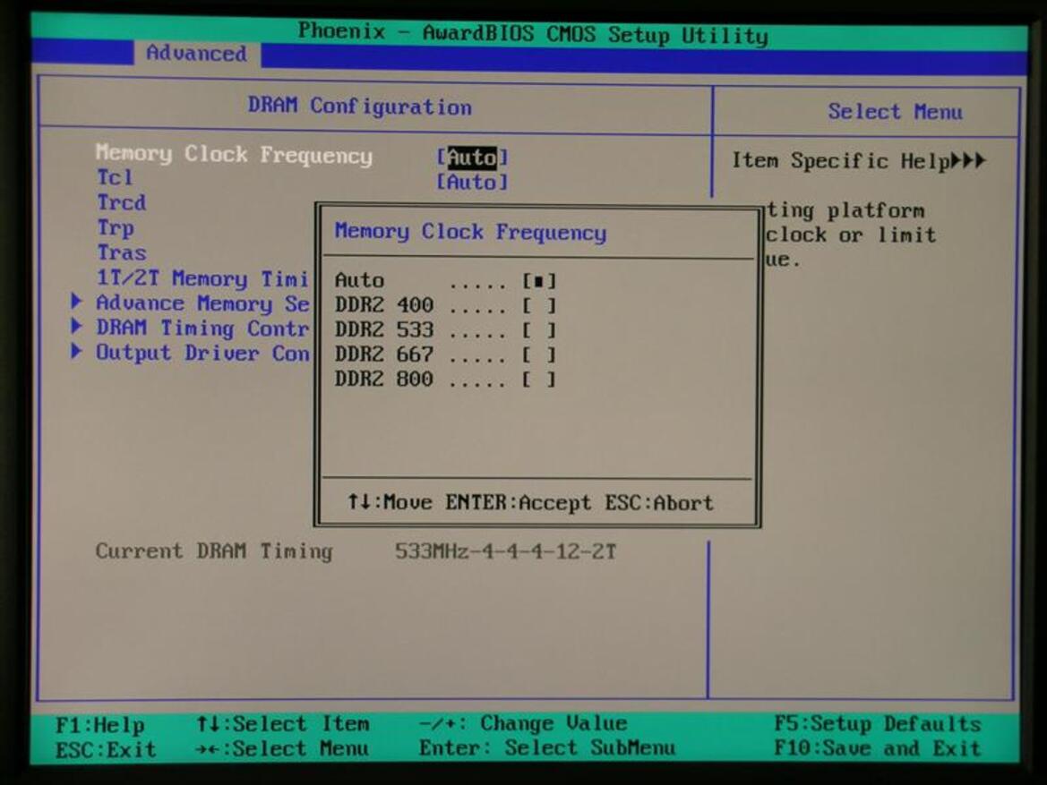Click the Select Menu arrows hint
1047x785 pixels.
(282, 748)
